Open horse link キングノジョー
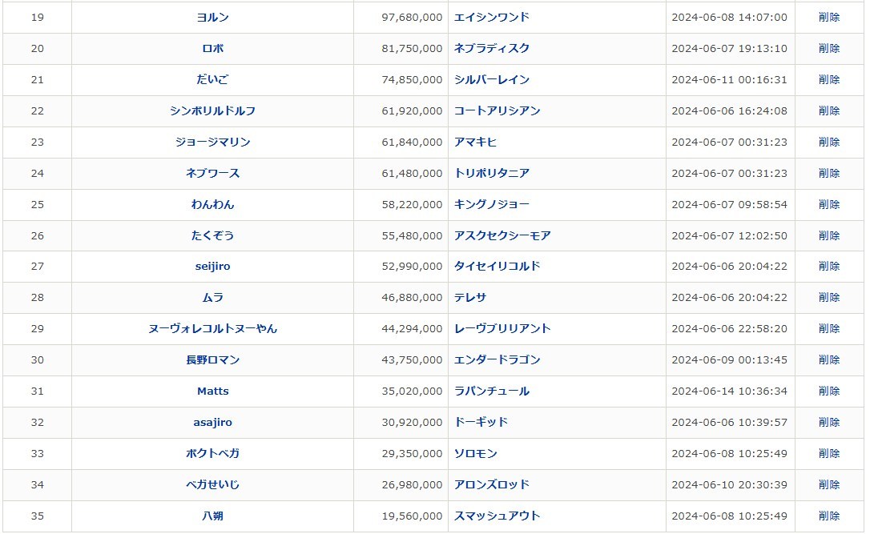 [x=492, y=204]
